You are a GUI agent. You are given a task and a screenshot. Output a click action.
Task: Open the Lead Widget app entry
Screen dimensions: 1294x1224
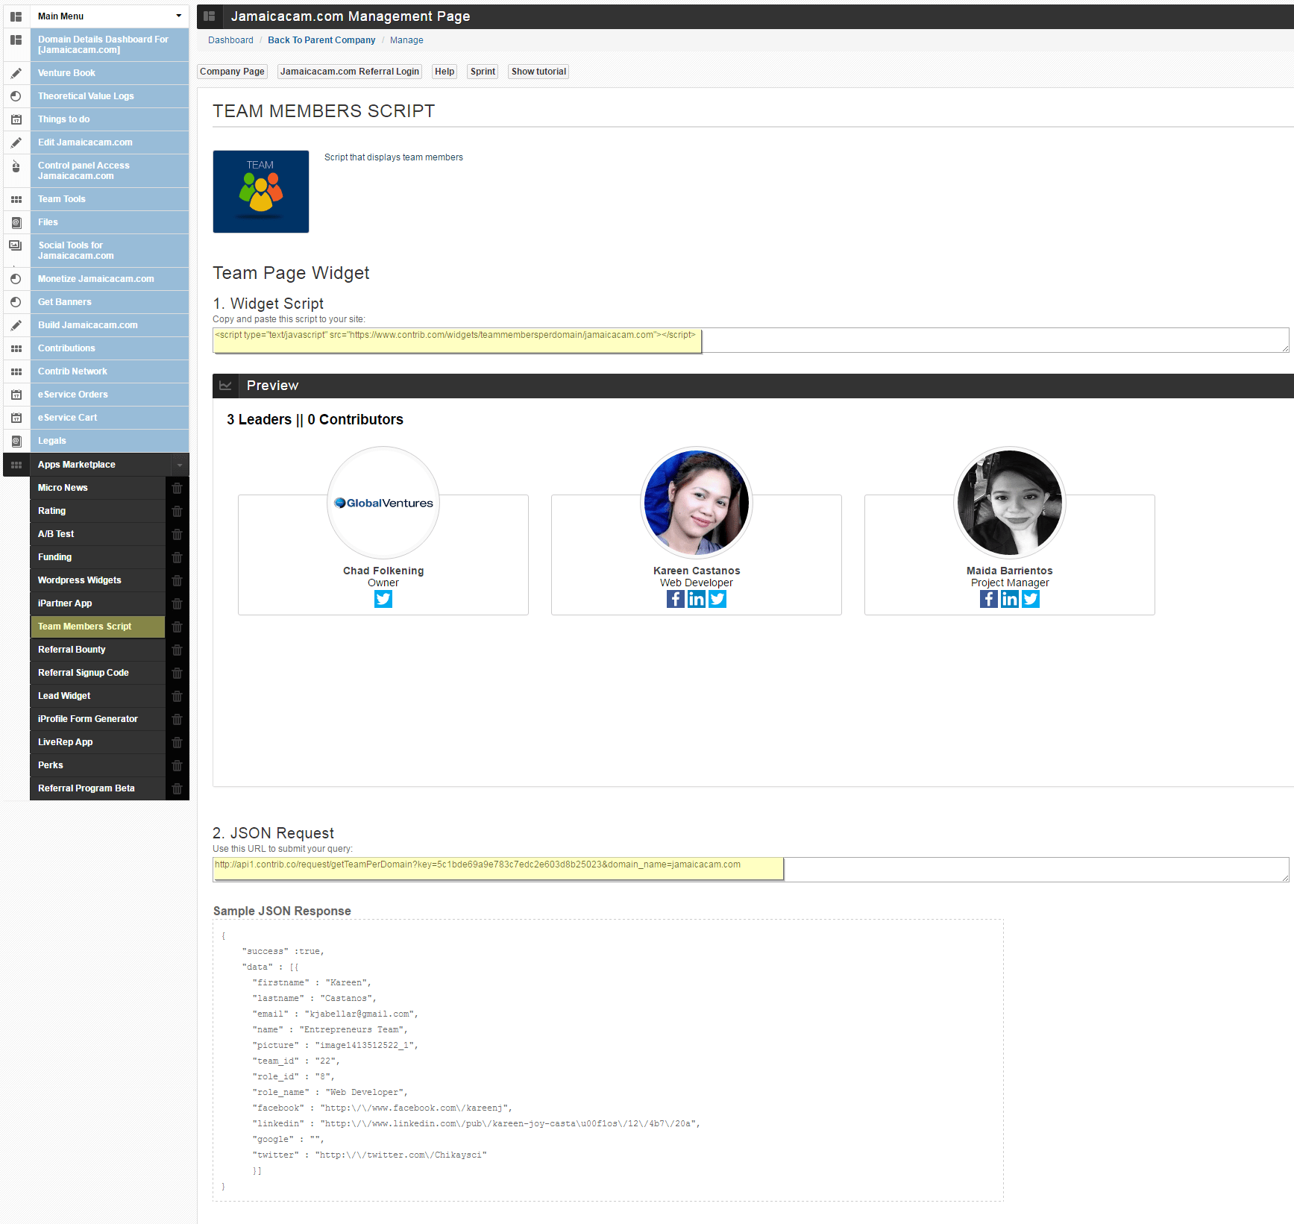click(x=98, y=696)
